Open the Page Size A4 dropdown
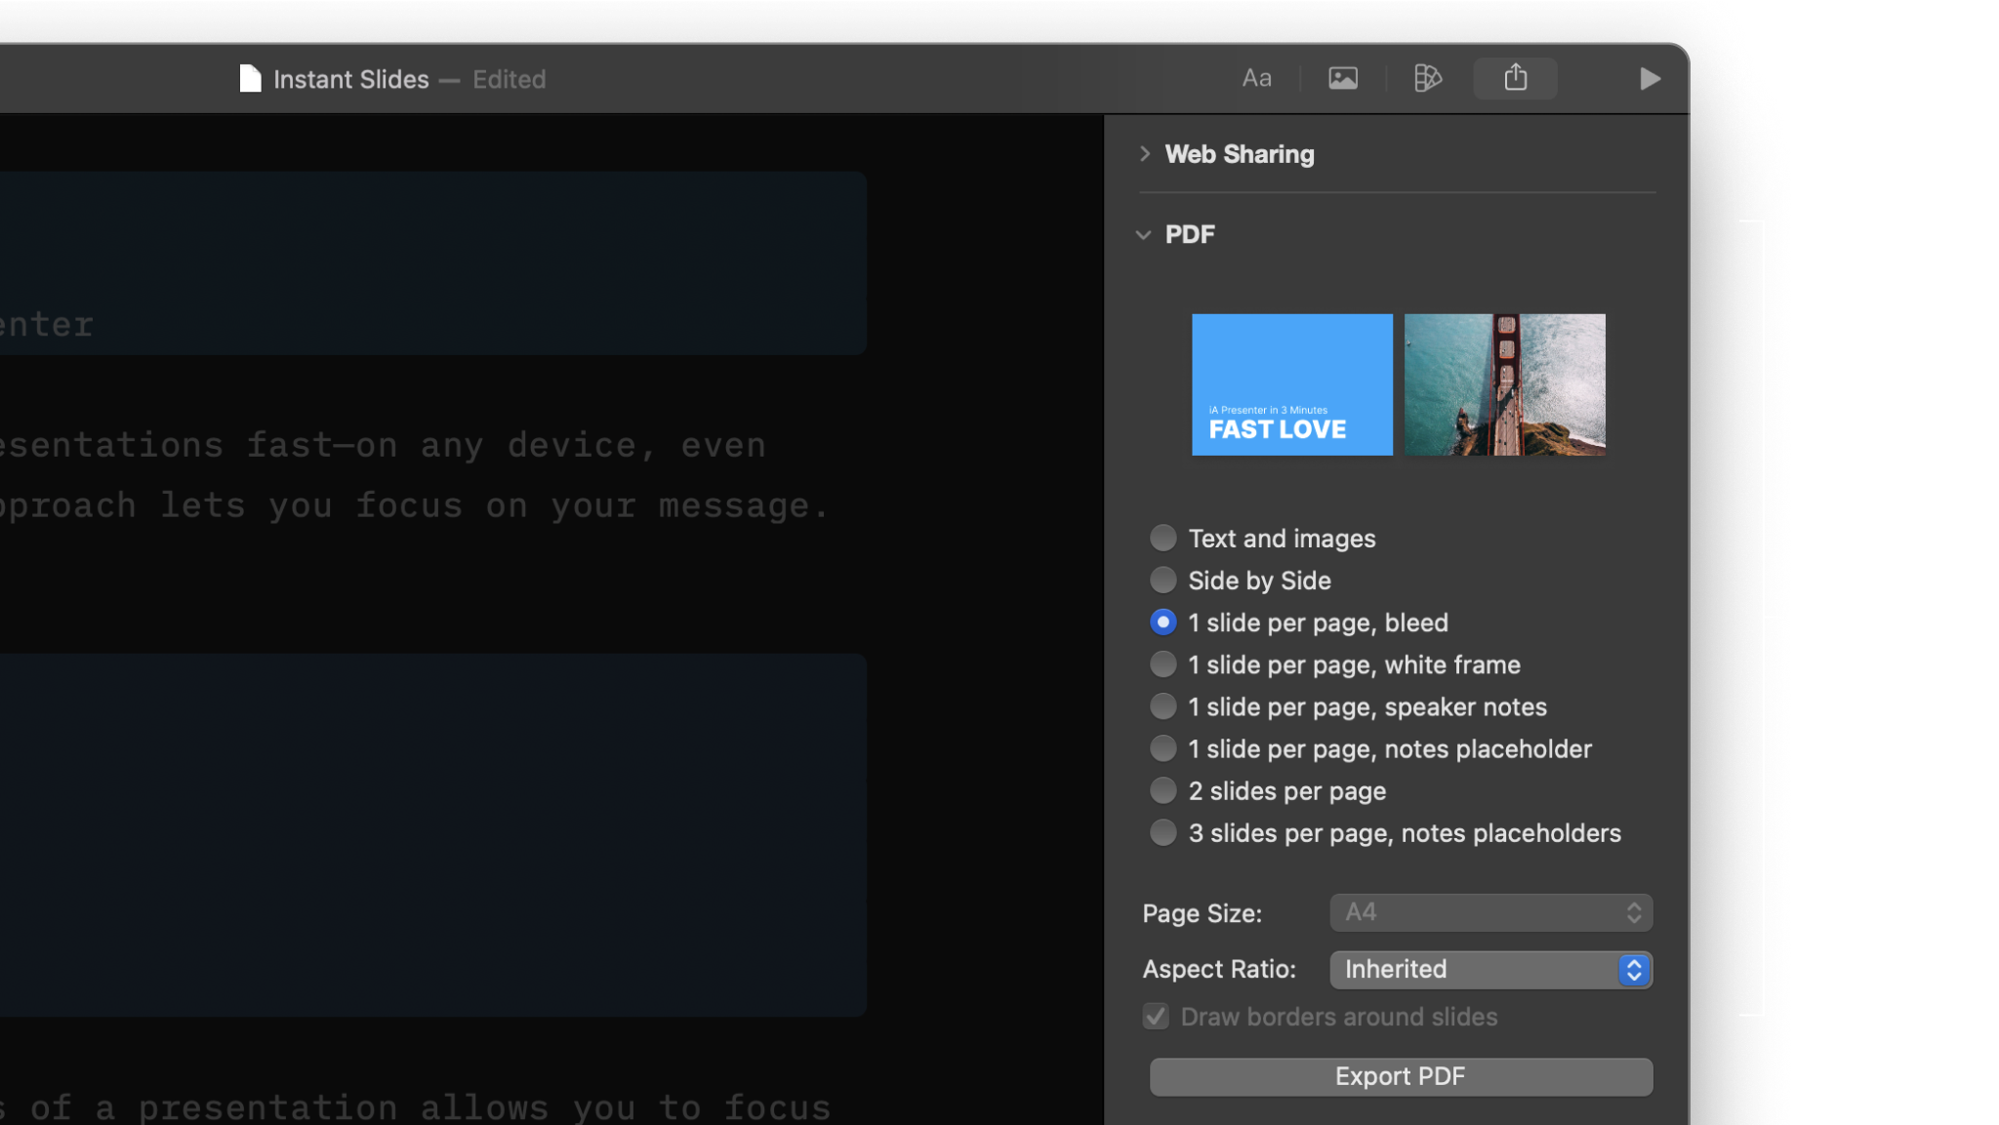The height and width of the screenshot is (1125, 1999). coord(1490,912)
